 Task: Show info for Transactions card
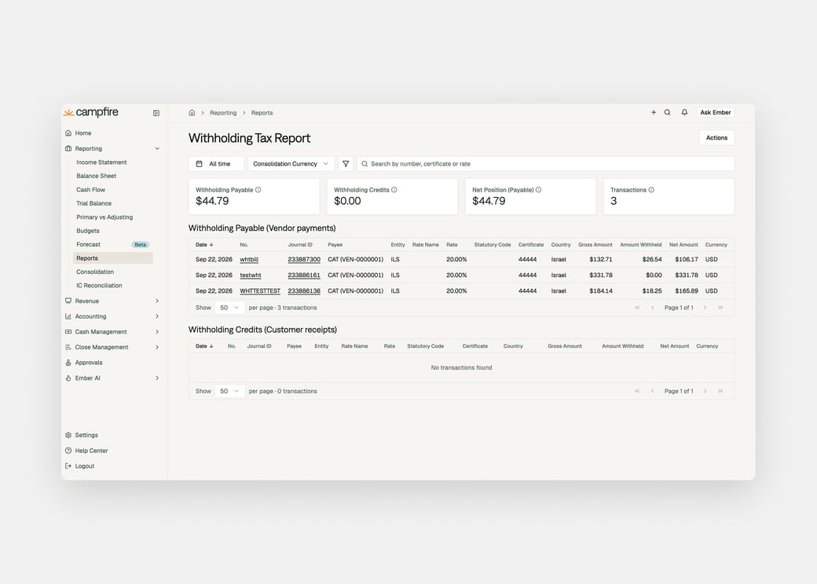[651, 190]
